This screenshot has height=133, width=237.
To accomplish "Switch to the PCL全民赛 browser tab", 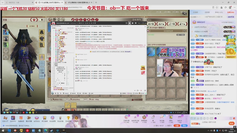I will click(x=49, y=3).
